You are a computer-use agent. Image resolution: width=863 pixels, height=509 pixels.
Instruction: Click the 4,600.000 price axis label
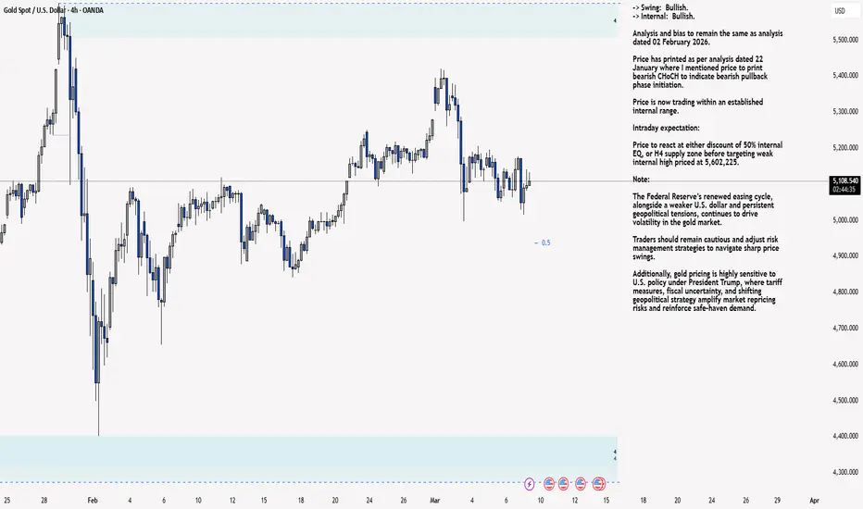845,365
